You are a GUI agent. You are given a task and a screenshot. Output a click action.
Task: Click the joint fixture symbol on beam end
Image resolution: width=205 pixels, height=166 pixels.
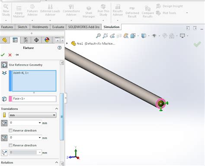(161, 103)
